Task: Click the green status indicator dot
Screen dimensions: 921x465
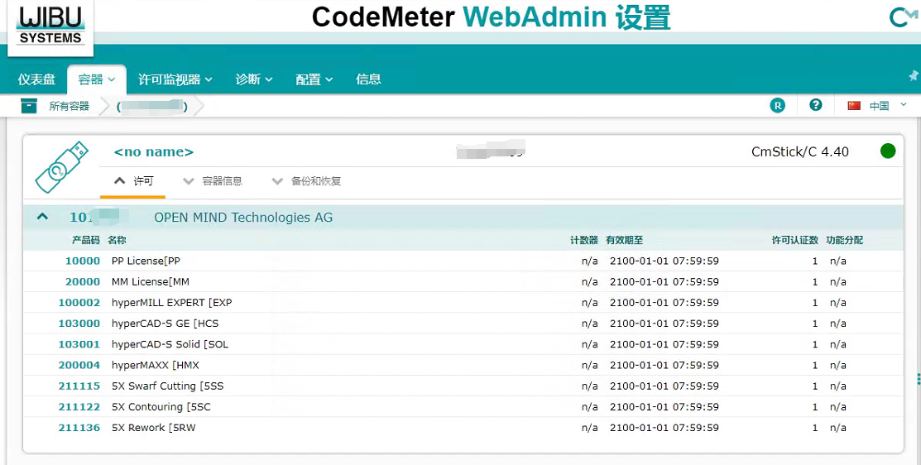Action: point(888,151)
